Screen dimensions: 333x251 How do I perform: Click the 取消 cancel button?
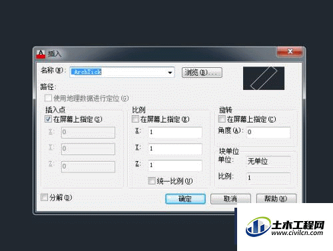(230, 198)
